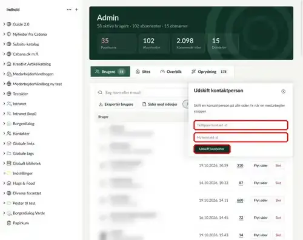
Task: Open Papirkurv in content tree
Action: [21, 223]
